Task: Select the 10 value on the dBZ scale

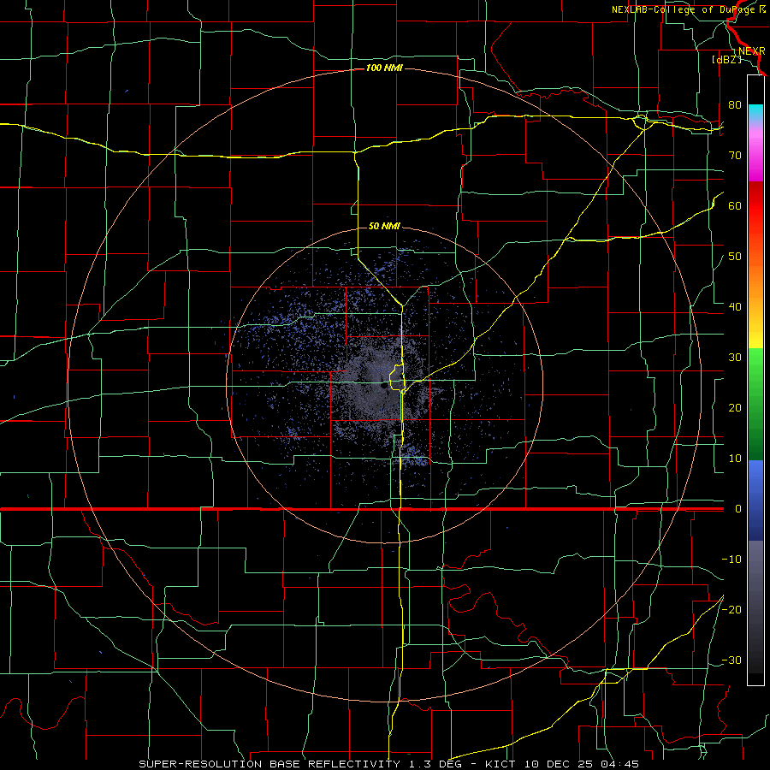Action: tap(735, 459)
